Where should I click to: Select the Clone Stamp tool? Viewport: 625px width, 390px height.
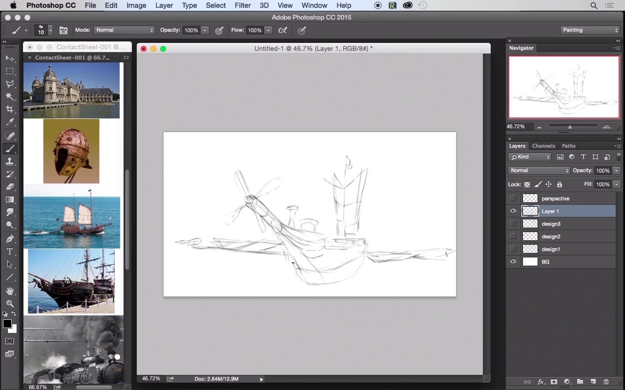coord(10,161)
